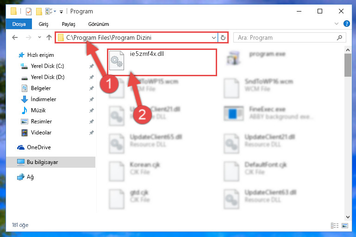Viewport: 356px width, 237px height.
Task: Refresh the current folder view
Action: click(x=223, y=37)
